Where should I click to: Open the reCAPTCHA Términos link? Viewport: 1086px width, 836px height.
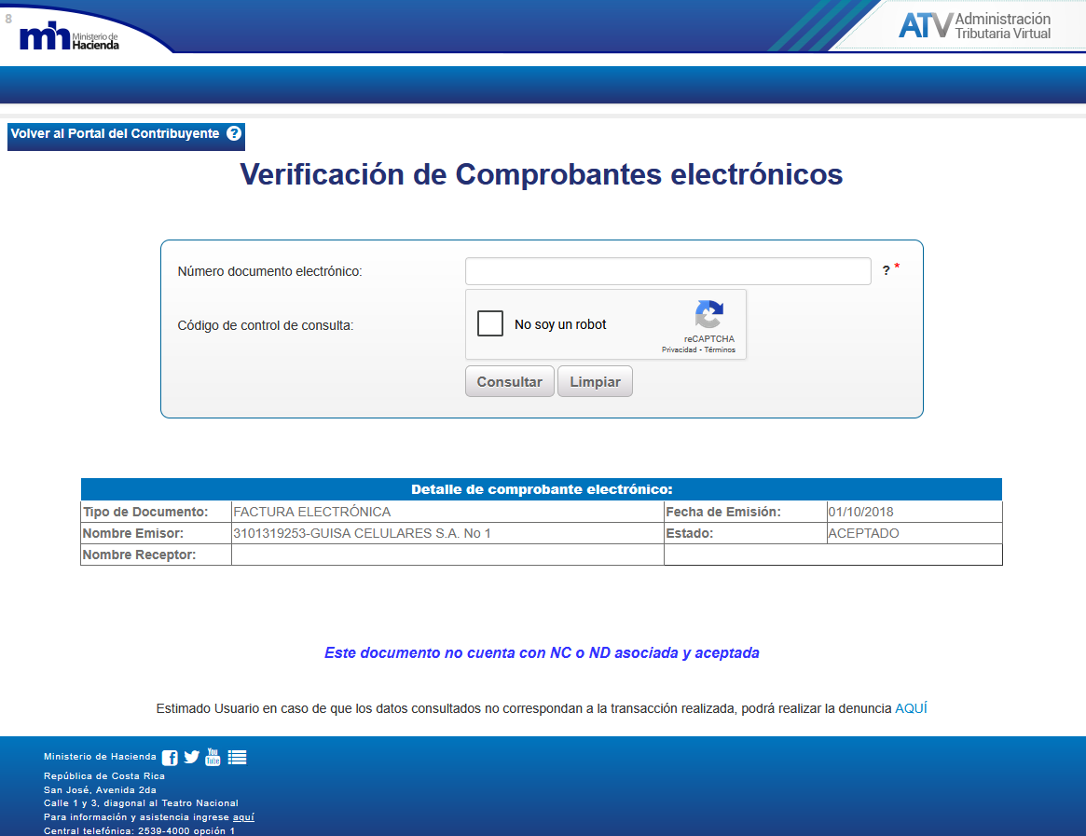720,349
